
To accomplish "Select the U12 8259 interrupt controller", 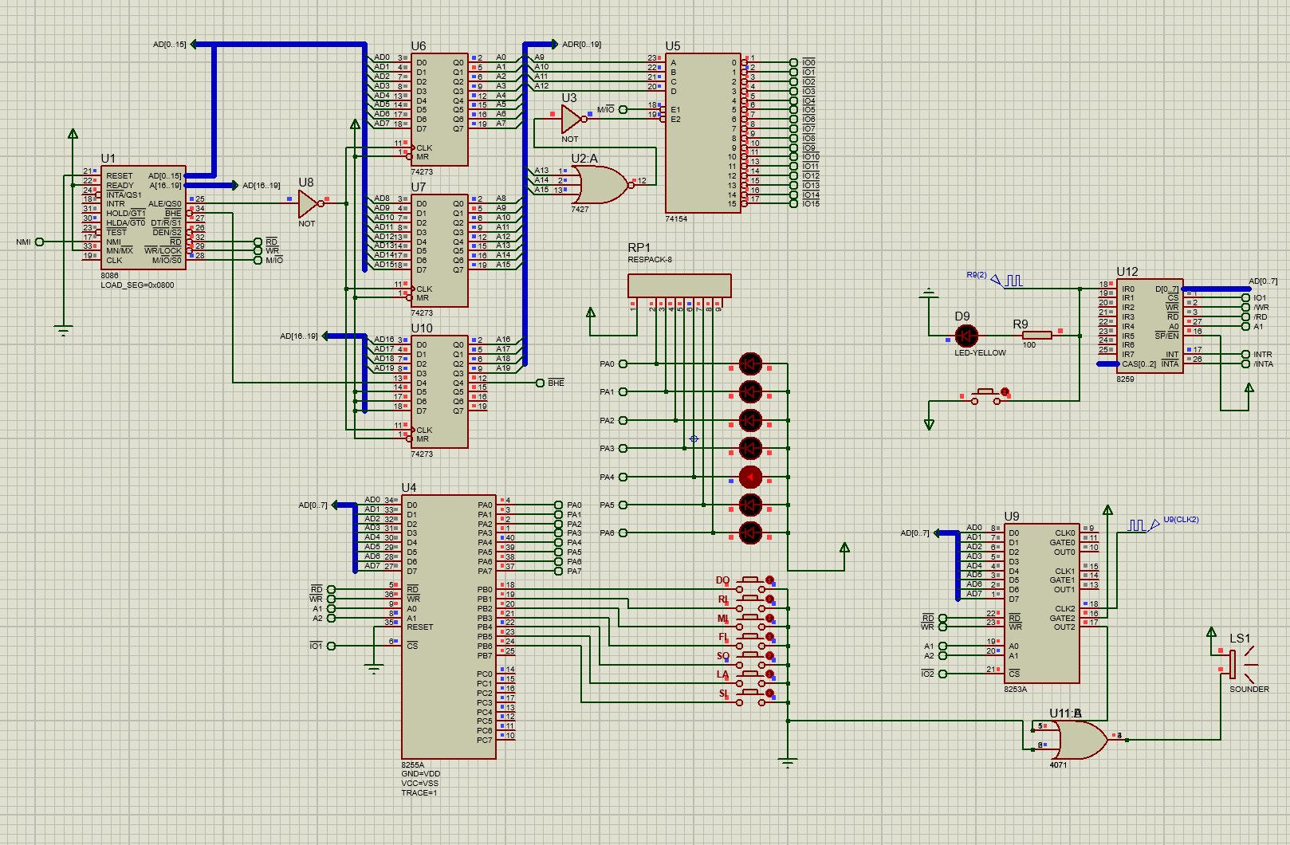I will 1149,326.
